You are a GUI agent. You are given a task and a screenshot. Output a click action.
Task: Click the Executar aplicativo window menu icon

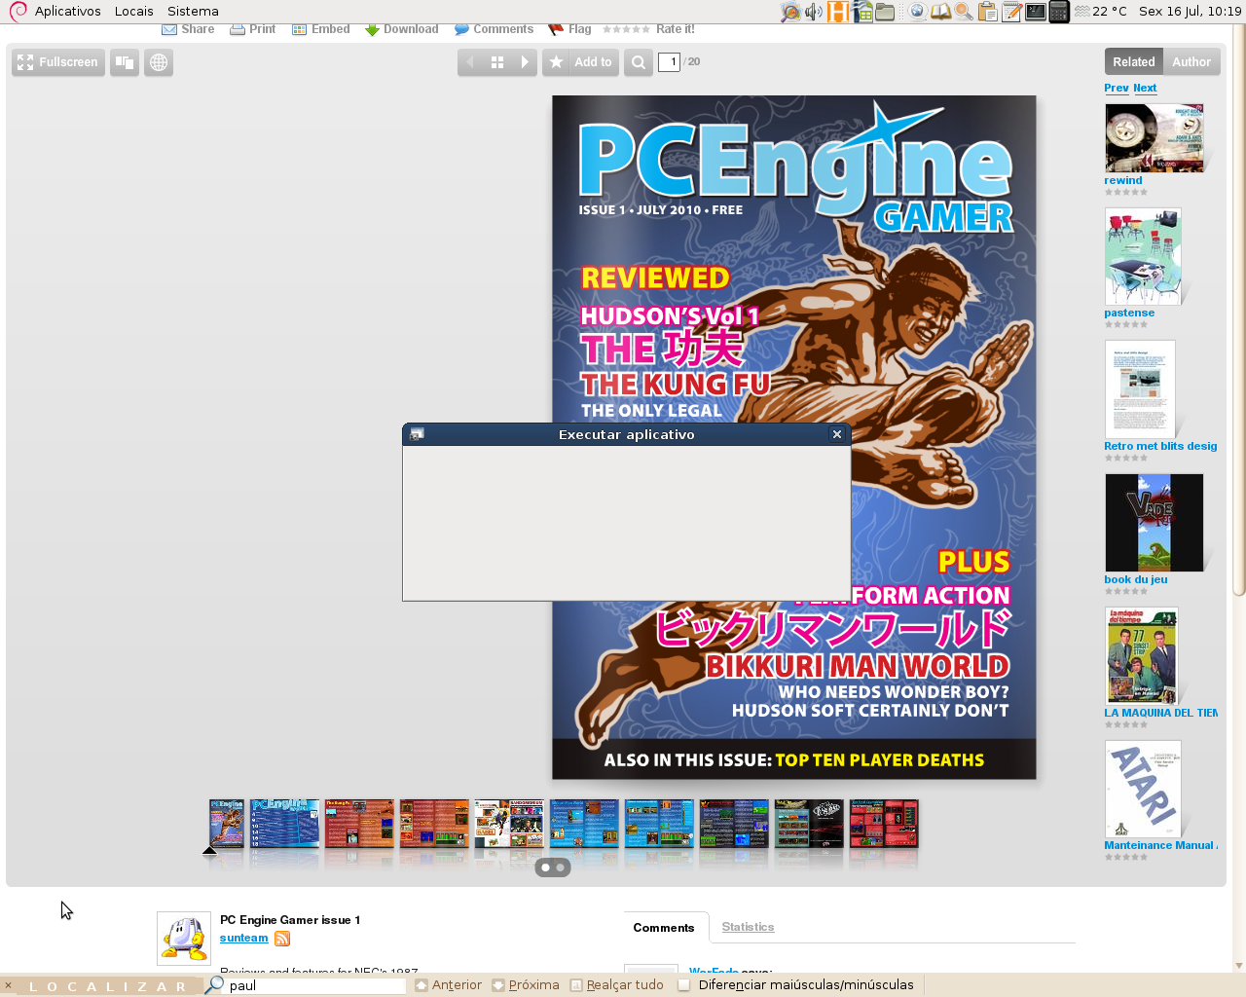pos(417,434)
